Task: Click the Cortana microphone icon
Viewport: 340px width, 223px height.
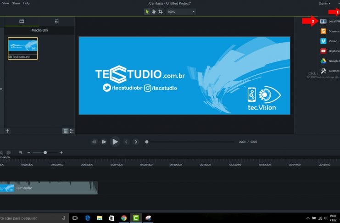Action: 64,218
